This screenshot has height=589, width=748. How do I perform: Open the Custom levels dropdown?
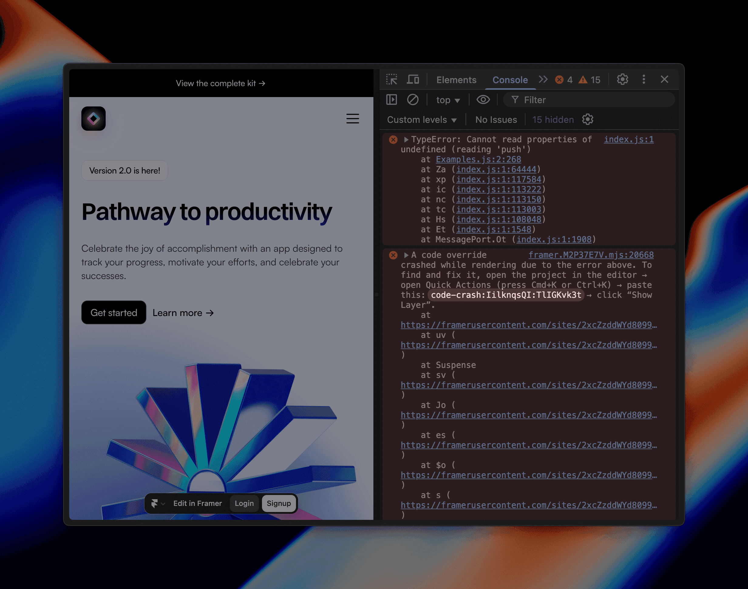click(422, 120)
